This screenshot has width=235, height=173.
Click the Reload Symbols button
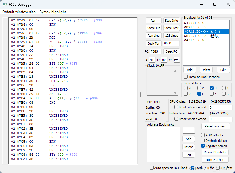[x=215, y=152]
